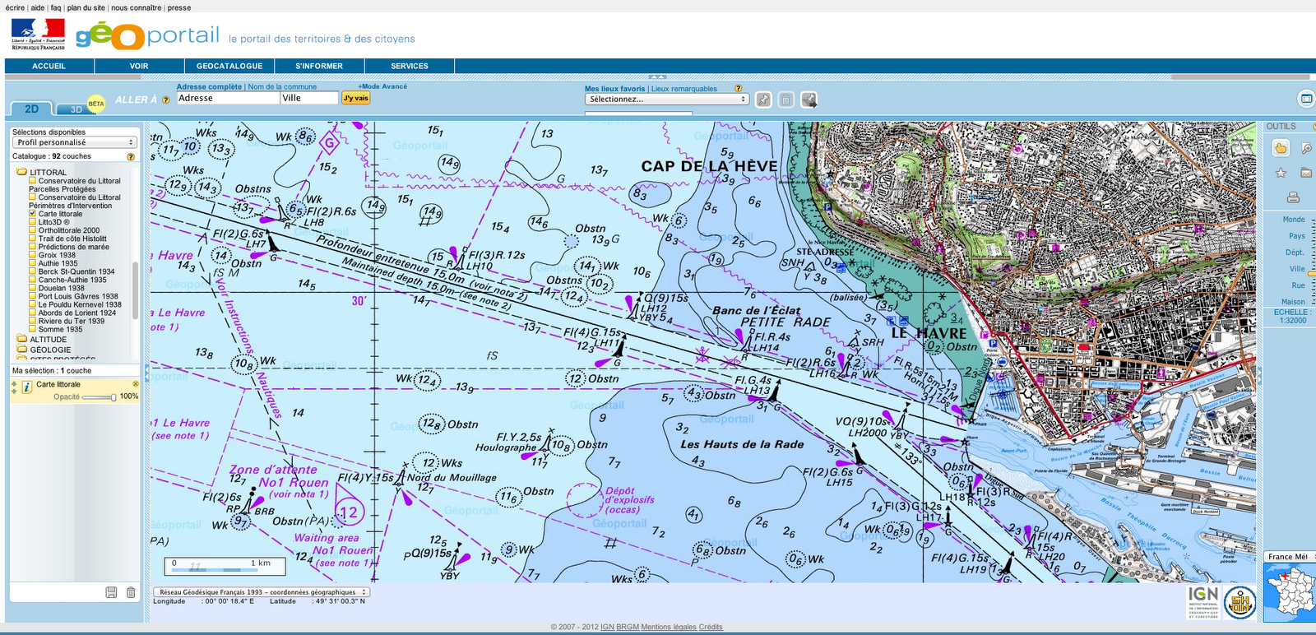Switch to the 3D tab

pos(76,109)
